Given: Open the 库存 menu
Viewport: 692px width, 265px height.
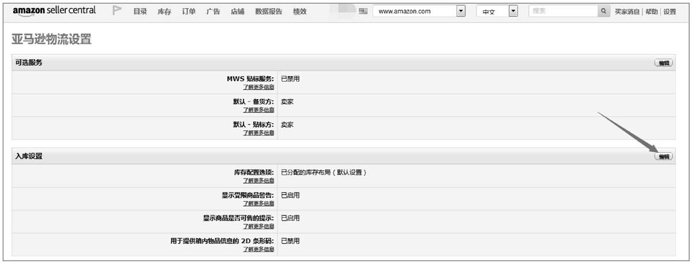Looking at the screenshot, I should 164,12.
